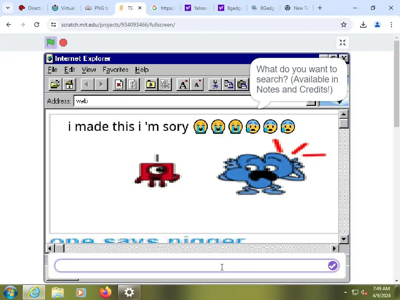400x300 pixels.
Task: Open the View menu in Internet Explorer
Action: tap(89, 70)
